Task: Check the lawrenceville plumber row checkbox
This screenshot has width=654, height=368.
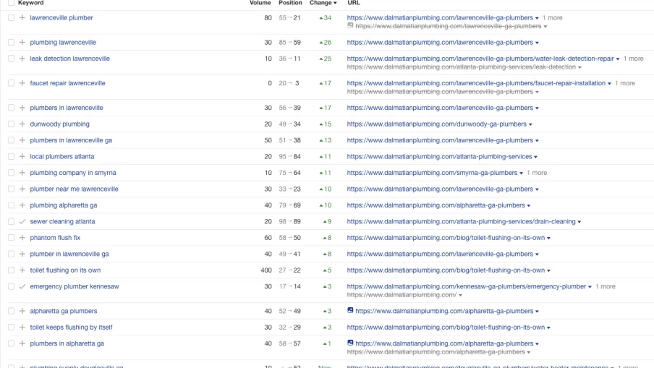Action: click(12, 18)
